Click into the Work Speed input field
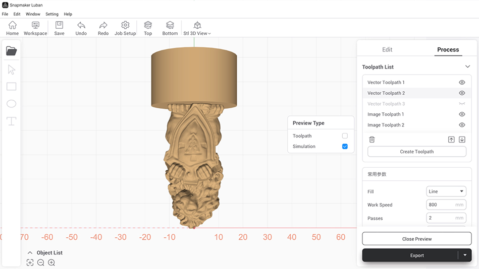479x269 pixels. pos(440,205)
